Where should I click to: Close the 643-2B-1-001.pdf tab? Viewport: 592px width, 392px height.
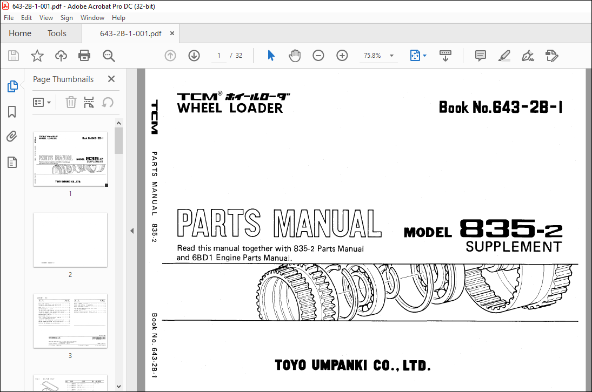(172, 33)
